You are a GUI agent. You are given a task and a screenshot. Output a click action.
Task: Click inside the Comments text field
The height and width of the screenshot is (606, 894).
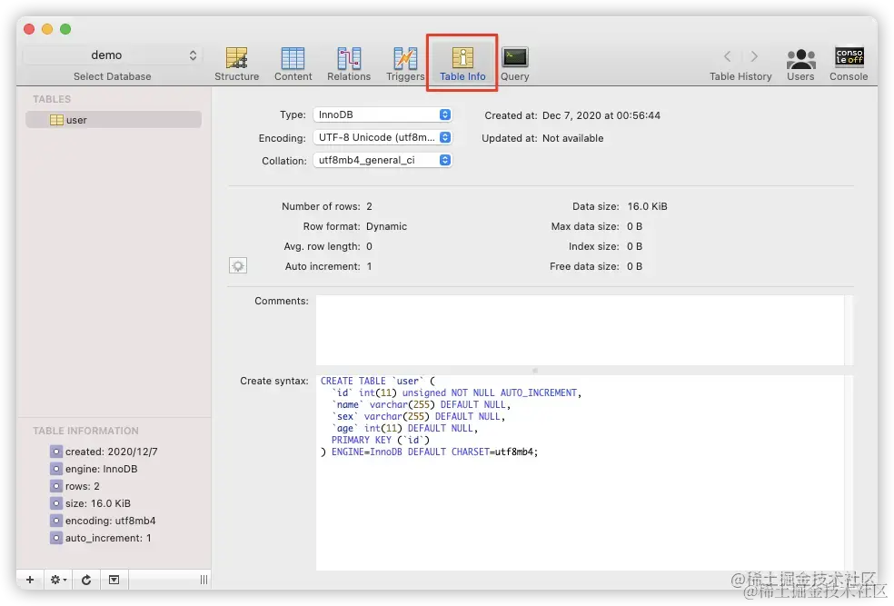click(x=580, y=330)
